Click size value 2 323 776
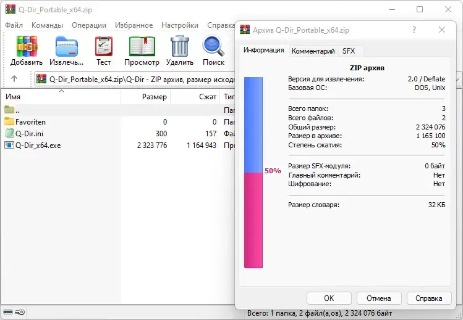Image resolution: width=463 pixels, height=320 pixels. [x=152, y=146]
